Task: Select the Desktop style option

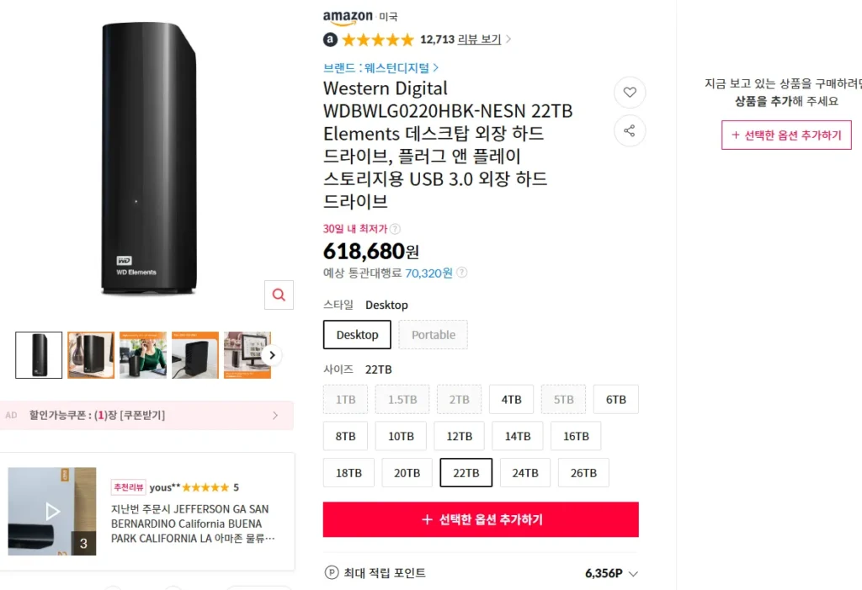Action: (x=356, y=334)
